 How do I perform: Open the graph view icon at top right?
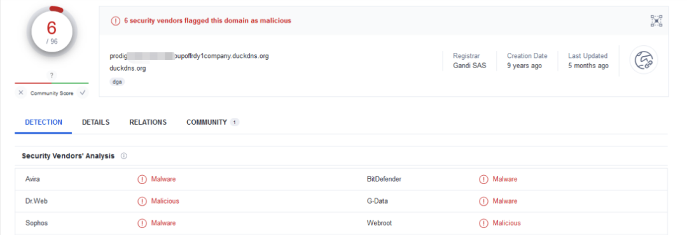point(656,20)
